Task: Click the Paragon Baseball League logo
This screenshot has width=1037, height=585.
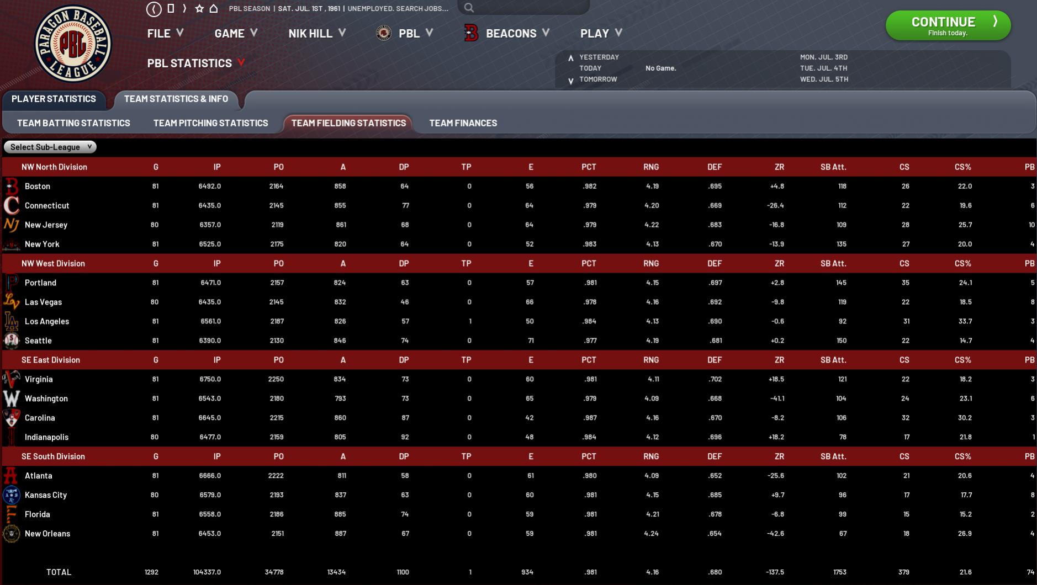Action: click(x=73, y=44)
